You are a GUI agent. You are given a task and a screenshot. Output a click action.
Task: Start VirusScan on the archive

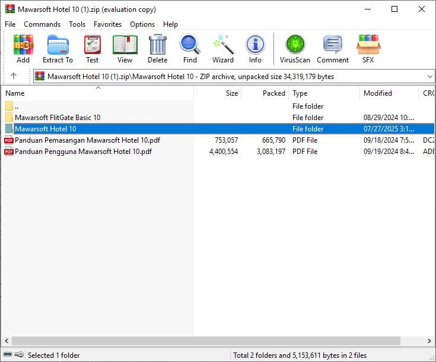coord(295,49)
